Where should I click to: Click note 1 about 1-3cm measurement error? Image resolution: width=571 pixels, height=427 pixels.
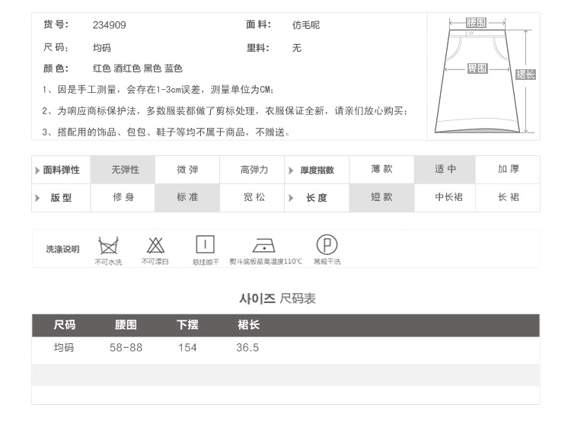(x=158, y=90)
